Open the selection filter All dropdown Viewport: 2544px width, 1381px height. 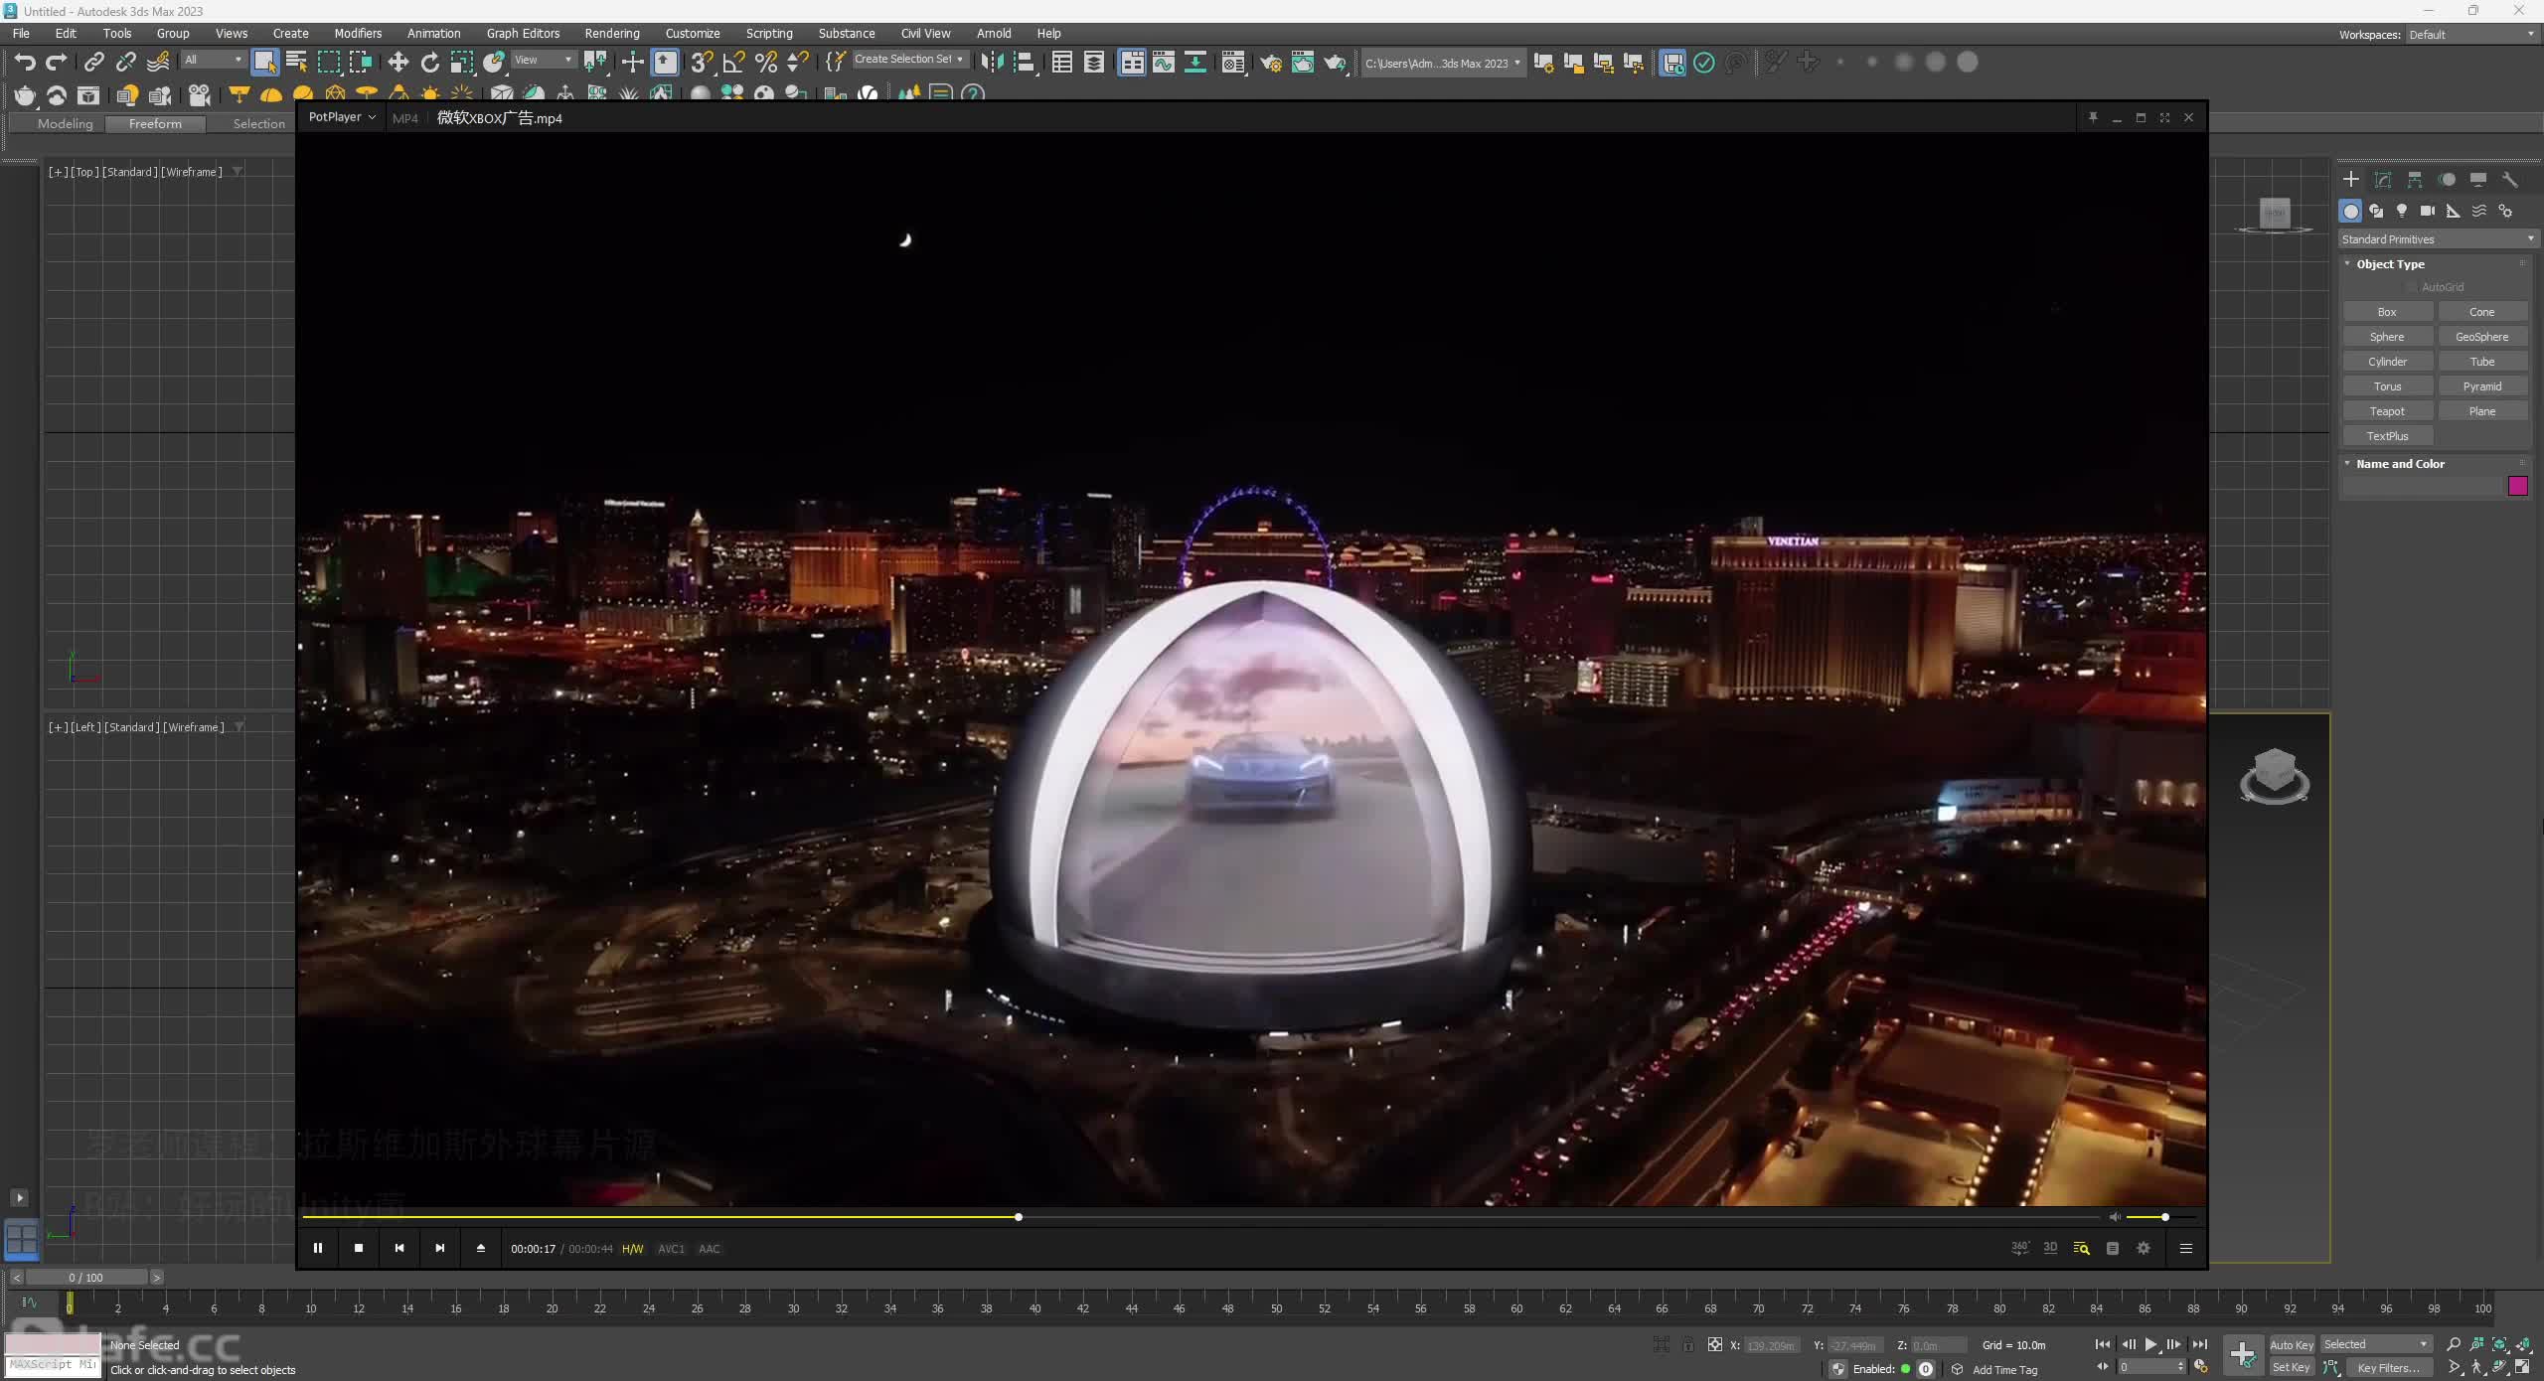[x=213, y=60]
